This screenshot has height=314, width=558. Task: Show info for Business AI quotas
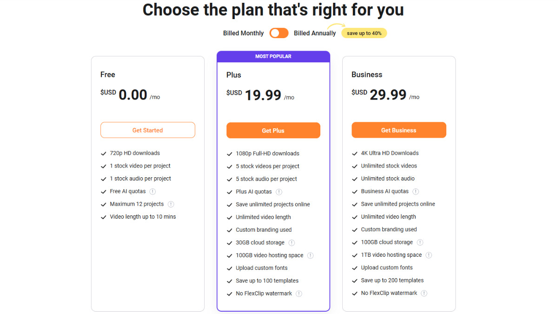416,191
